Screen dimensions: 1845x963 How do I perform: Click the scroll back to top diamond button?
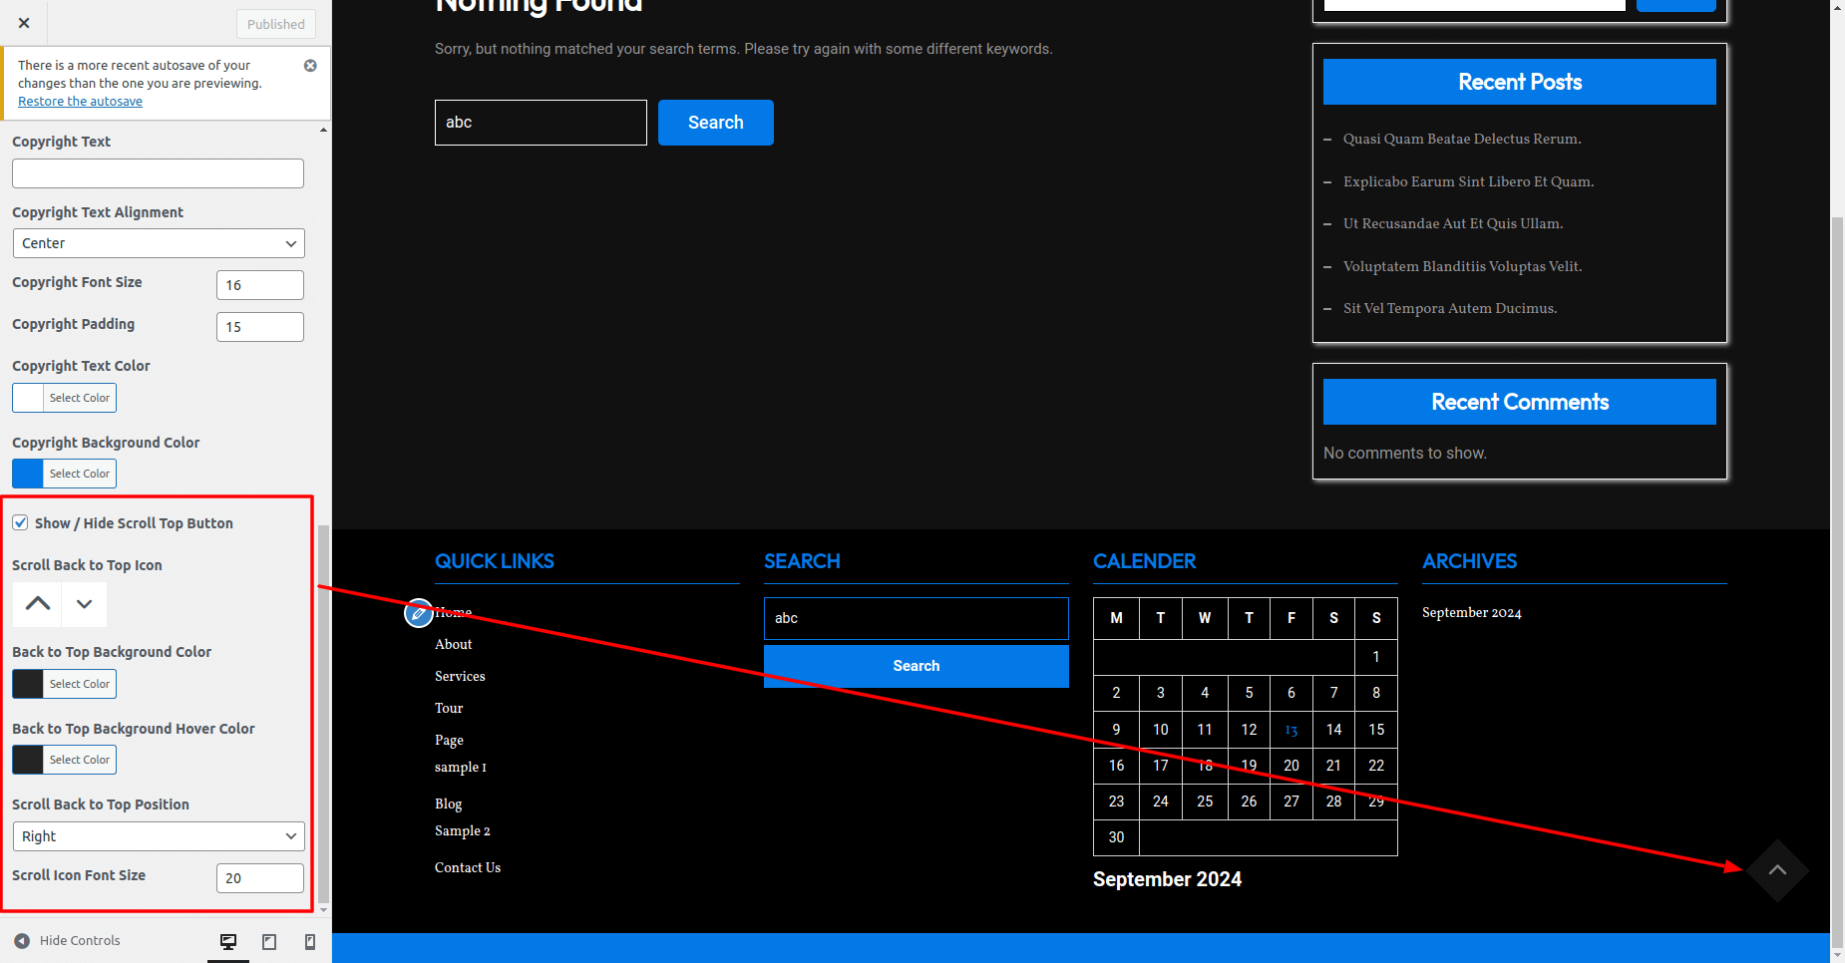tap(1777, 870)
